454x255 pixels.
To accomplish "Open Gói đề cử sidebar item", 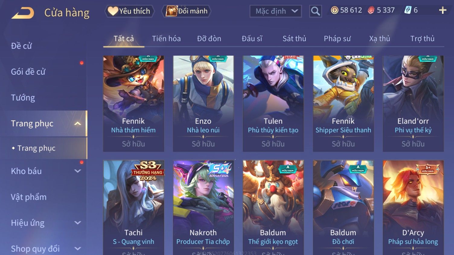I will [28, 72].
